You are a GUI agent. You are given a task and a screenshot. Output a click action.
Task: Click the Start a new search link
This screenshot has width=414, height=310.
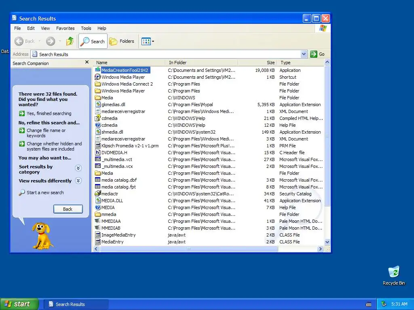pyautogui.click(x=45, y=193)
